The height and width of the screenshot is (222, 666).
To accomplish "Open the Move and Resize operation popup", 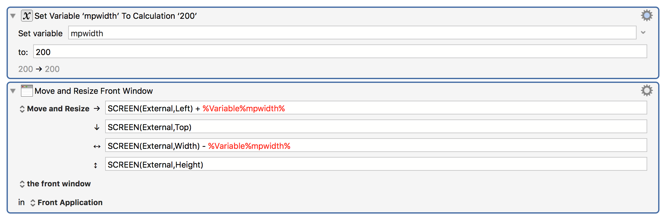I will click(x=55, y=108).
